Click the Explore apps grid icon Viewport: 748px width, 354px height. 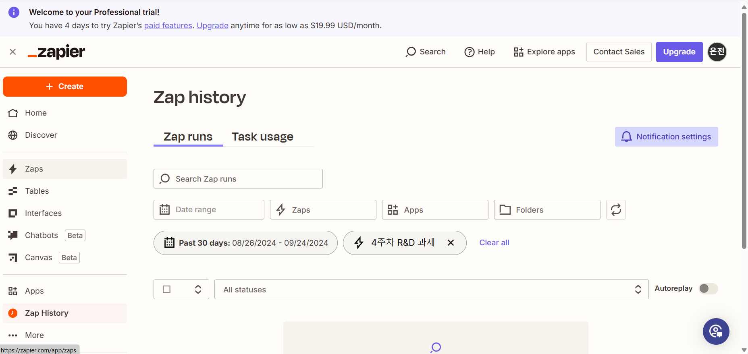click(x=519, y=52)
